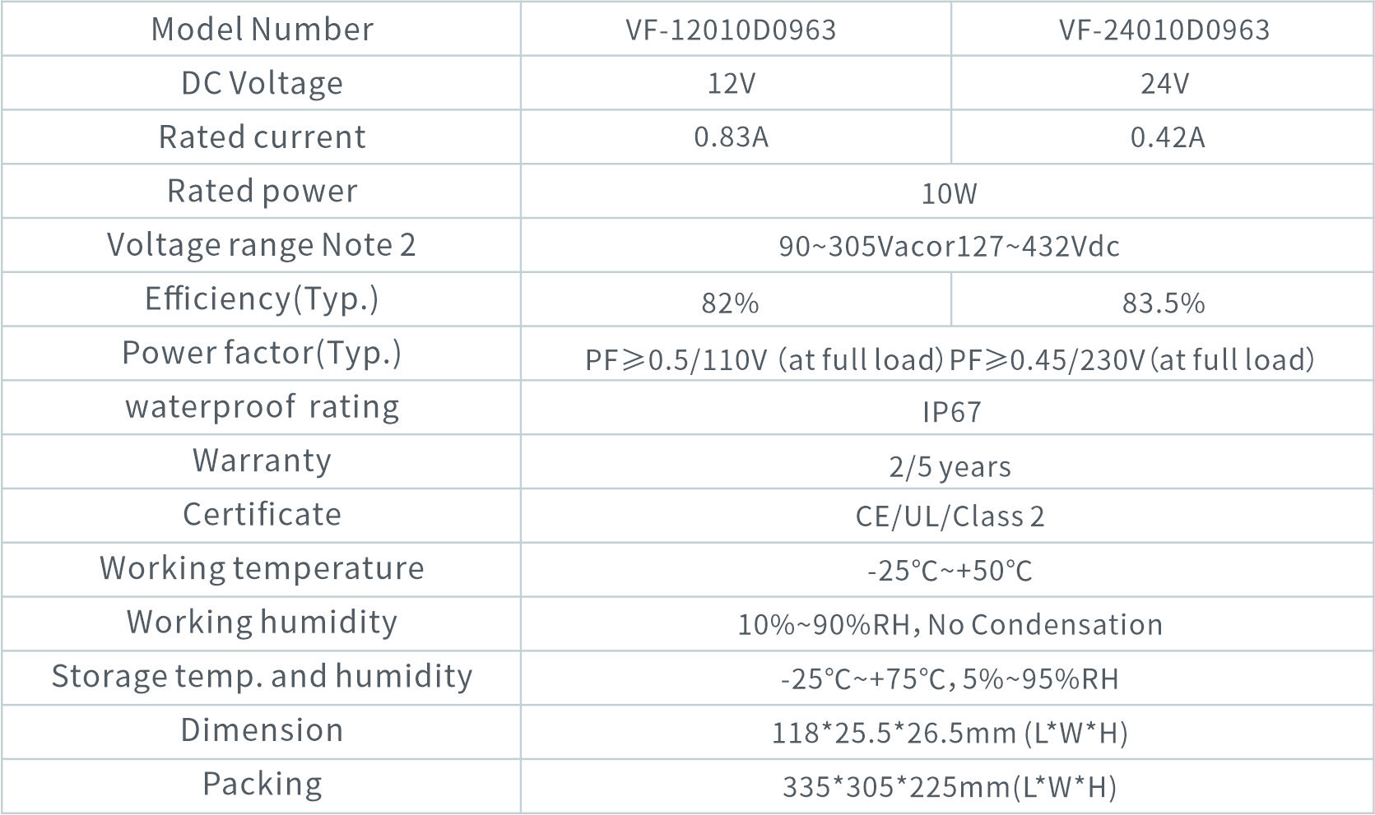Viewport: 1375px width, 815px height.
Task: Click the Model Number header cell
Action: click(262, 30)
